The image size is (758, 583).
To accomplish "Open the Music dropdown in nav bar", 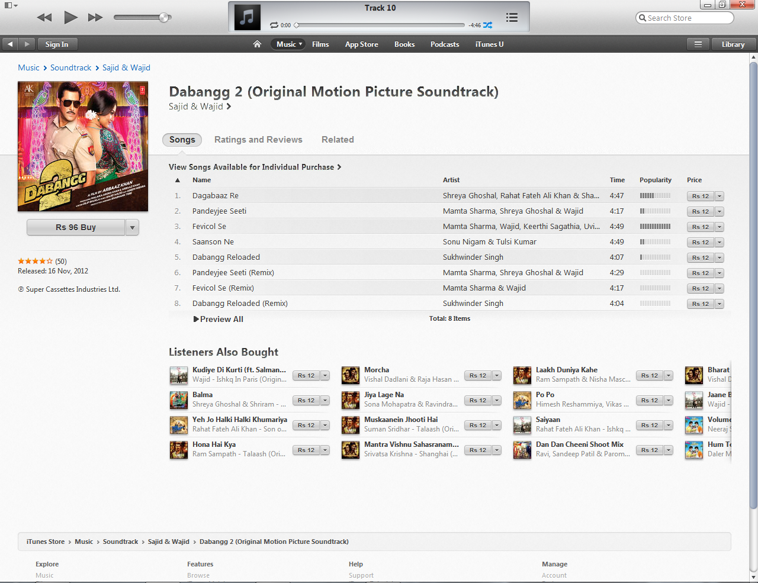I will (288, 44).
